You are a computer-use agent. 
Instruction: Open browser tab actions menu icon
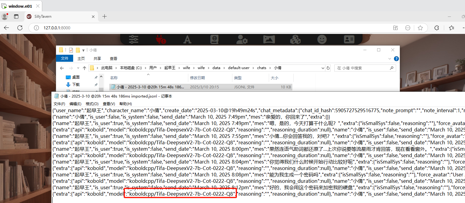click(x=16, y=17)
